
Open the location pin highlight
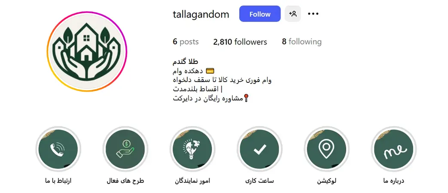[x=326, y=148]
